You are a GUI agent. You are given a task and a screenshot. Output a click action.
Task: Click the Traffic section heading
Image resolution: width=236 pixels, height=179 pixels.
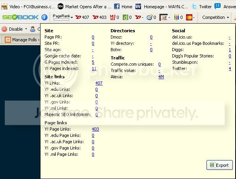pyautogui.click(x=118, y=58)
